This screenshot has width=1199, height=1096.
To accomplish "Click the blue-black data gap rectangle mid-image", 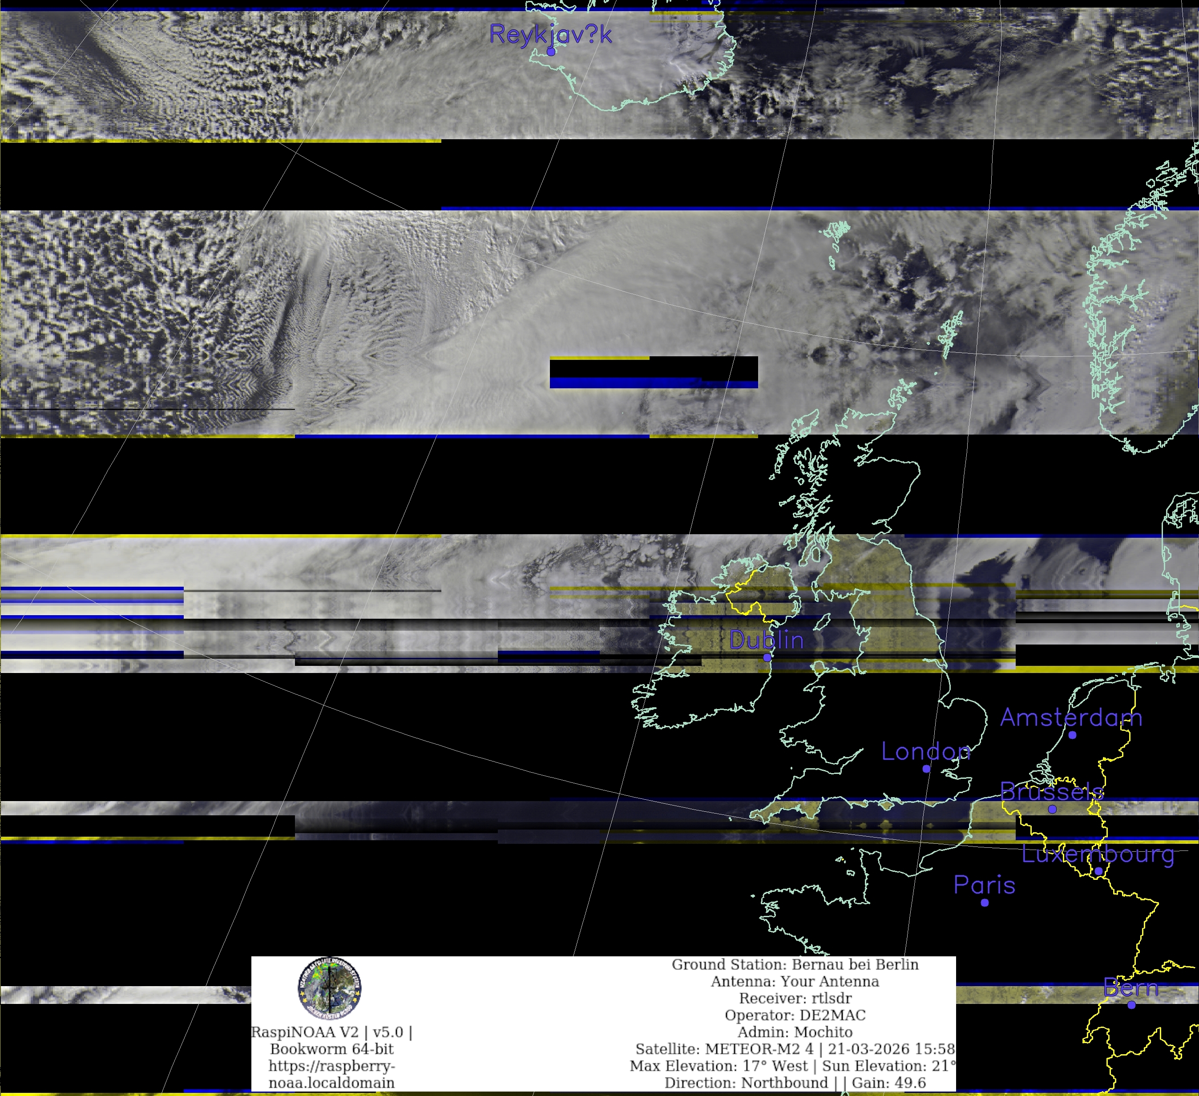I will [653, 372].
